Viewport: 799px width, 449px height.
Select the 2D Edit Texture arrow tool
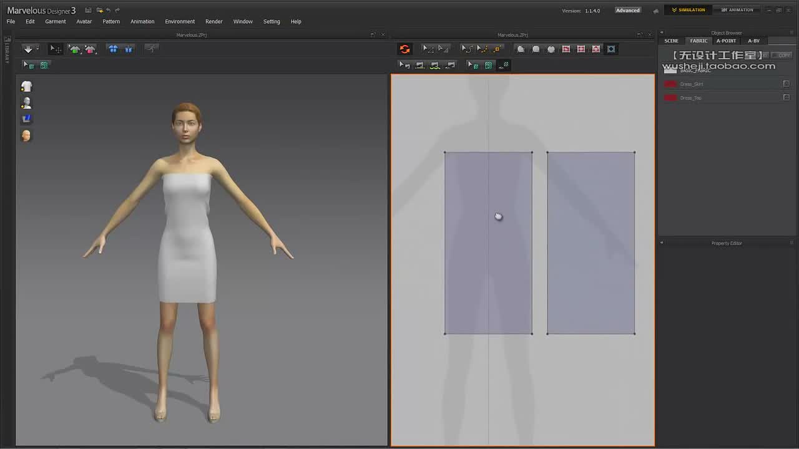coord(473,65)
